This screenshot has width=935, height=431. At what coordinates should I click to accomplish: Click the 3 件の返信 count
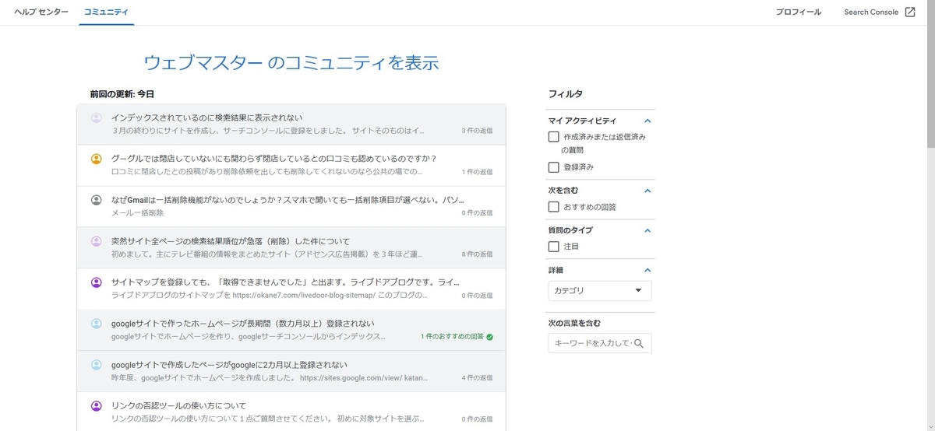coord(477,131)
